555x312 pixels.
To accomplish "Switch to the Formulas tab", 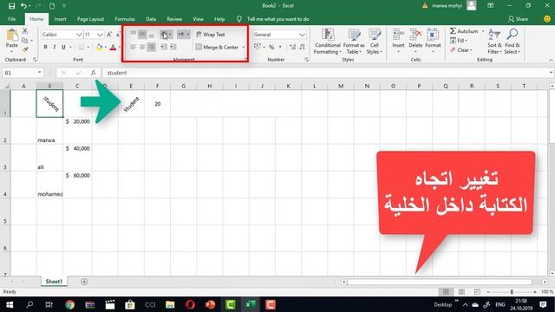I will tap(125, 19).
